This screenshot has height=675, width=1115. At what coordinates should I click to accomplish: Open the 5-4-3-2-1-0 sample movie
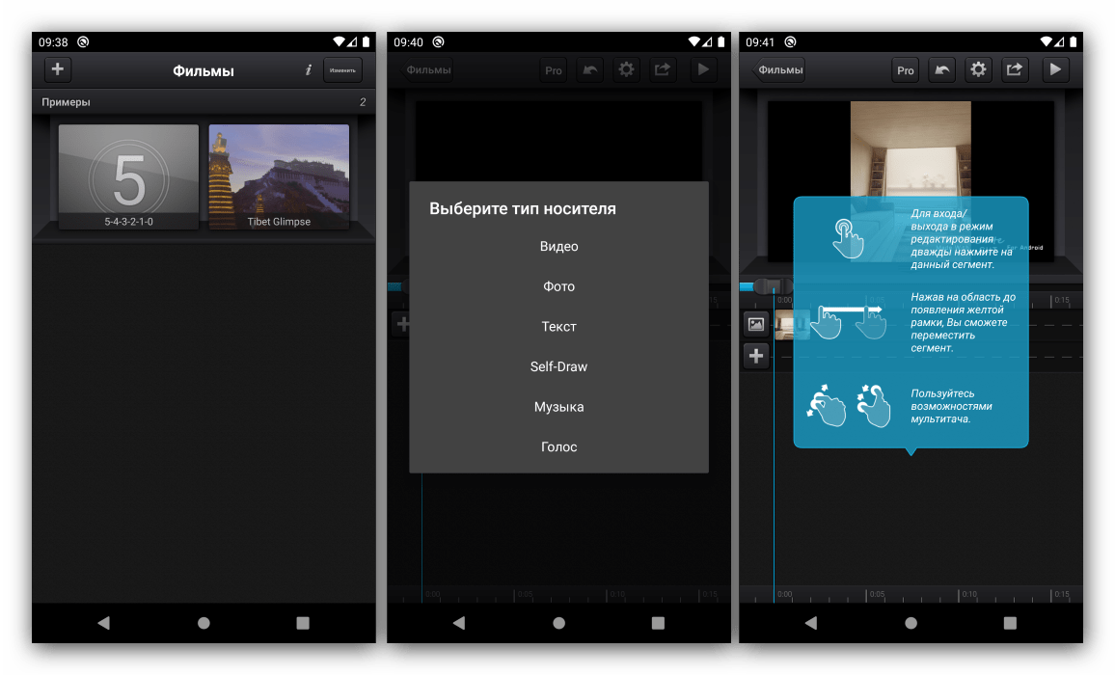coord(128,177)
